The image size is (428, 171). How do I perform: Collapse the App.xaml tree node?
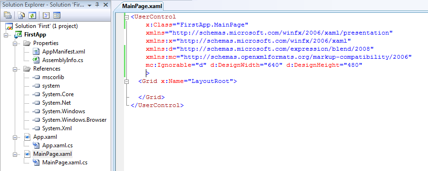pyautogui.click(x=15, y=137)
